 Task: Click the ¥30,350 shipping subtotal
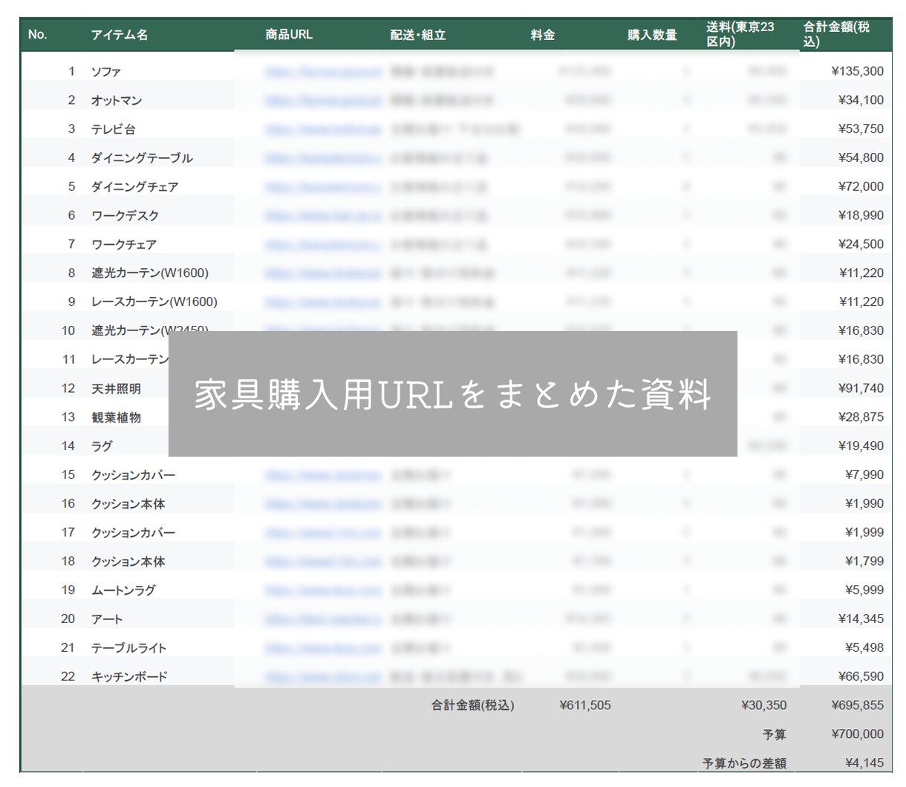pos(763,705)
